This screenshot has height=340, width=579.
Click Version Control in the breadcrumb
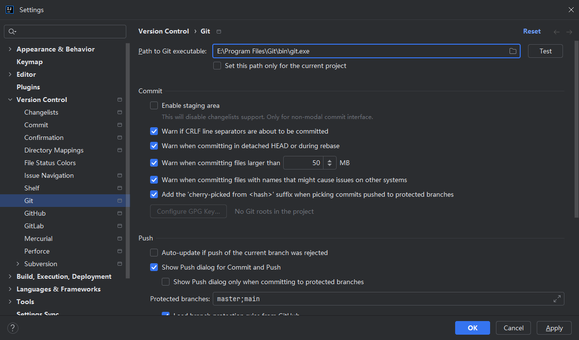(x=164, y=32)
